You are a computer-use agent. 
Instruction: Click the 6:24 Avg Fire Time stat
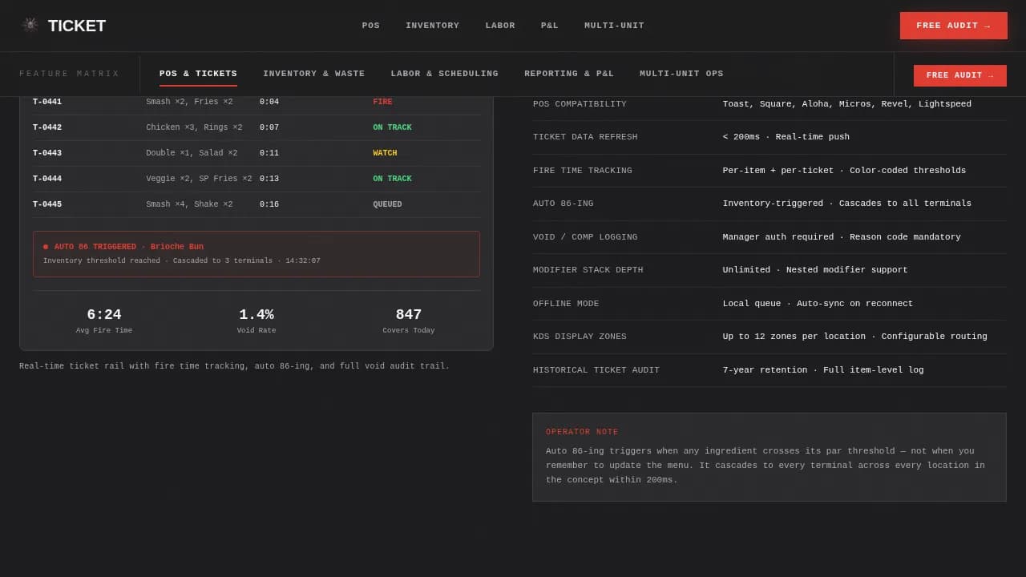(104, 321)
